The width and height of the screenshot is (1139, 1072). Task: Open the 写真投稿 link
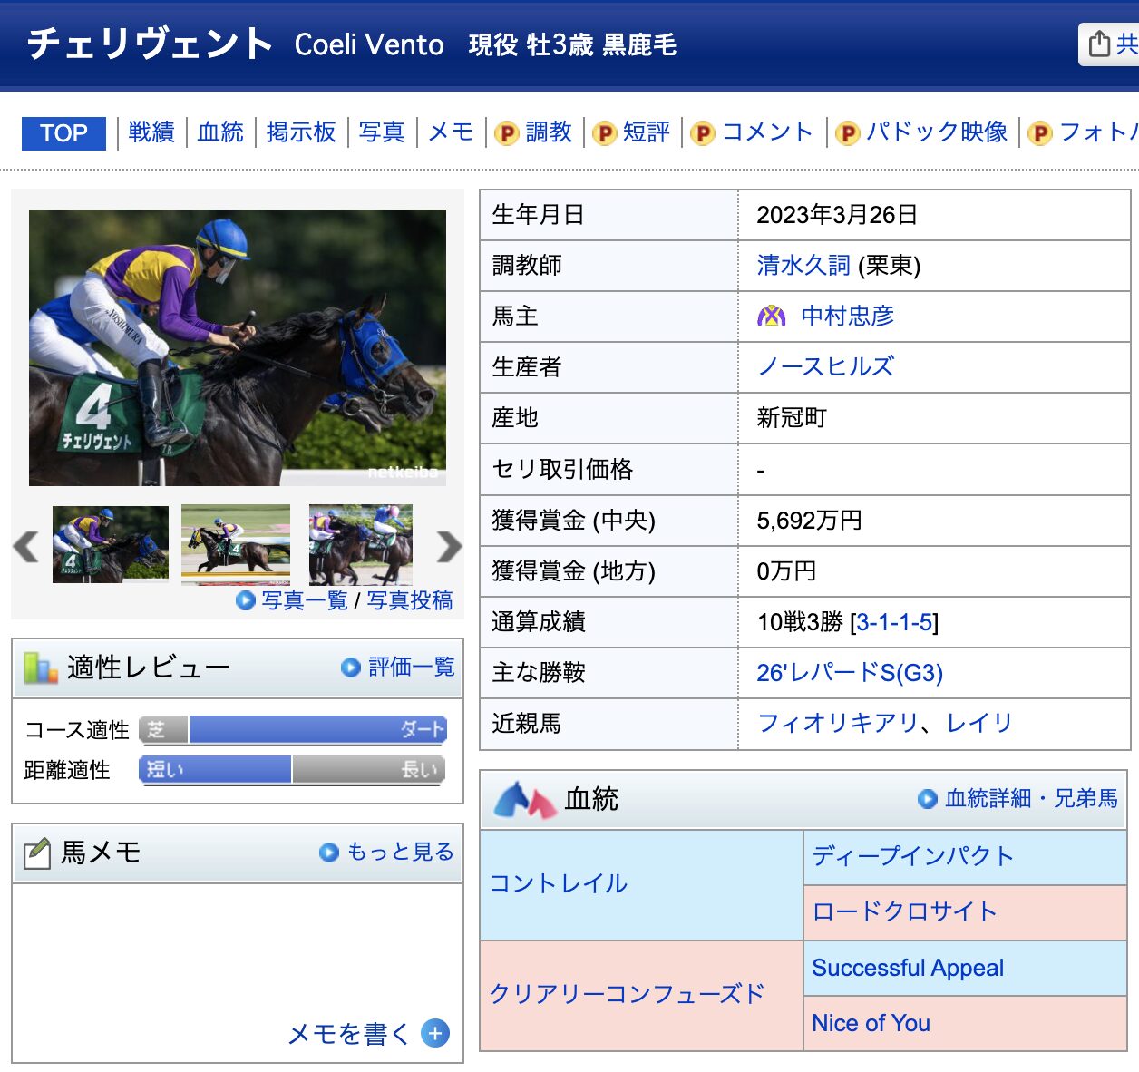point(410,600)
